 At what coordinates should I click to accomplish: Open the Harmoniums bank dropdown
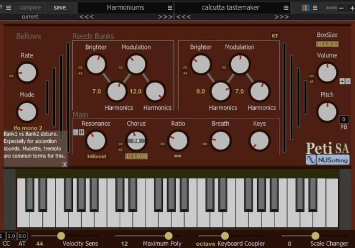126,8
